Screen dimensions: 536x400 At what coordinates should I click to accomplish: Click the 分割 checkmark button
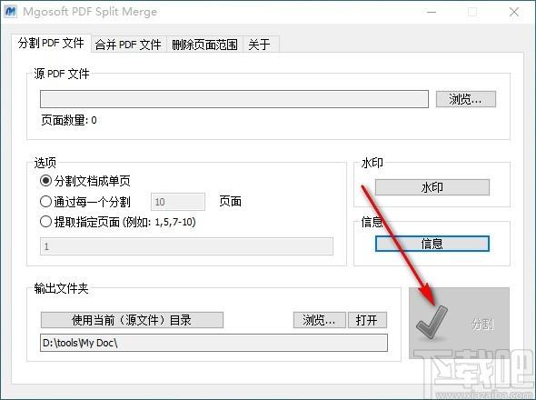(x=459, y=323)
